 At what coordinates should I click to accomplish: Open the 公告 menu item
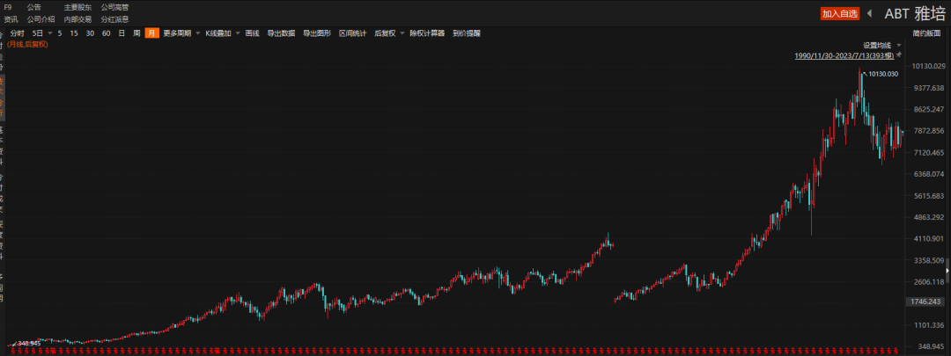(33, 7)
